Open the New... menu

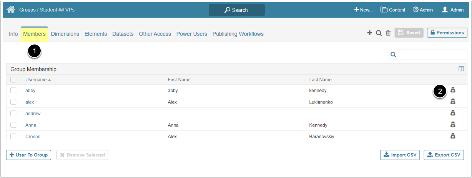[363, 10]
